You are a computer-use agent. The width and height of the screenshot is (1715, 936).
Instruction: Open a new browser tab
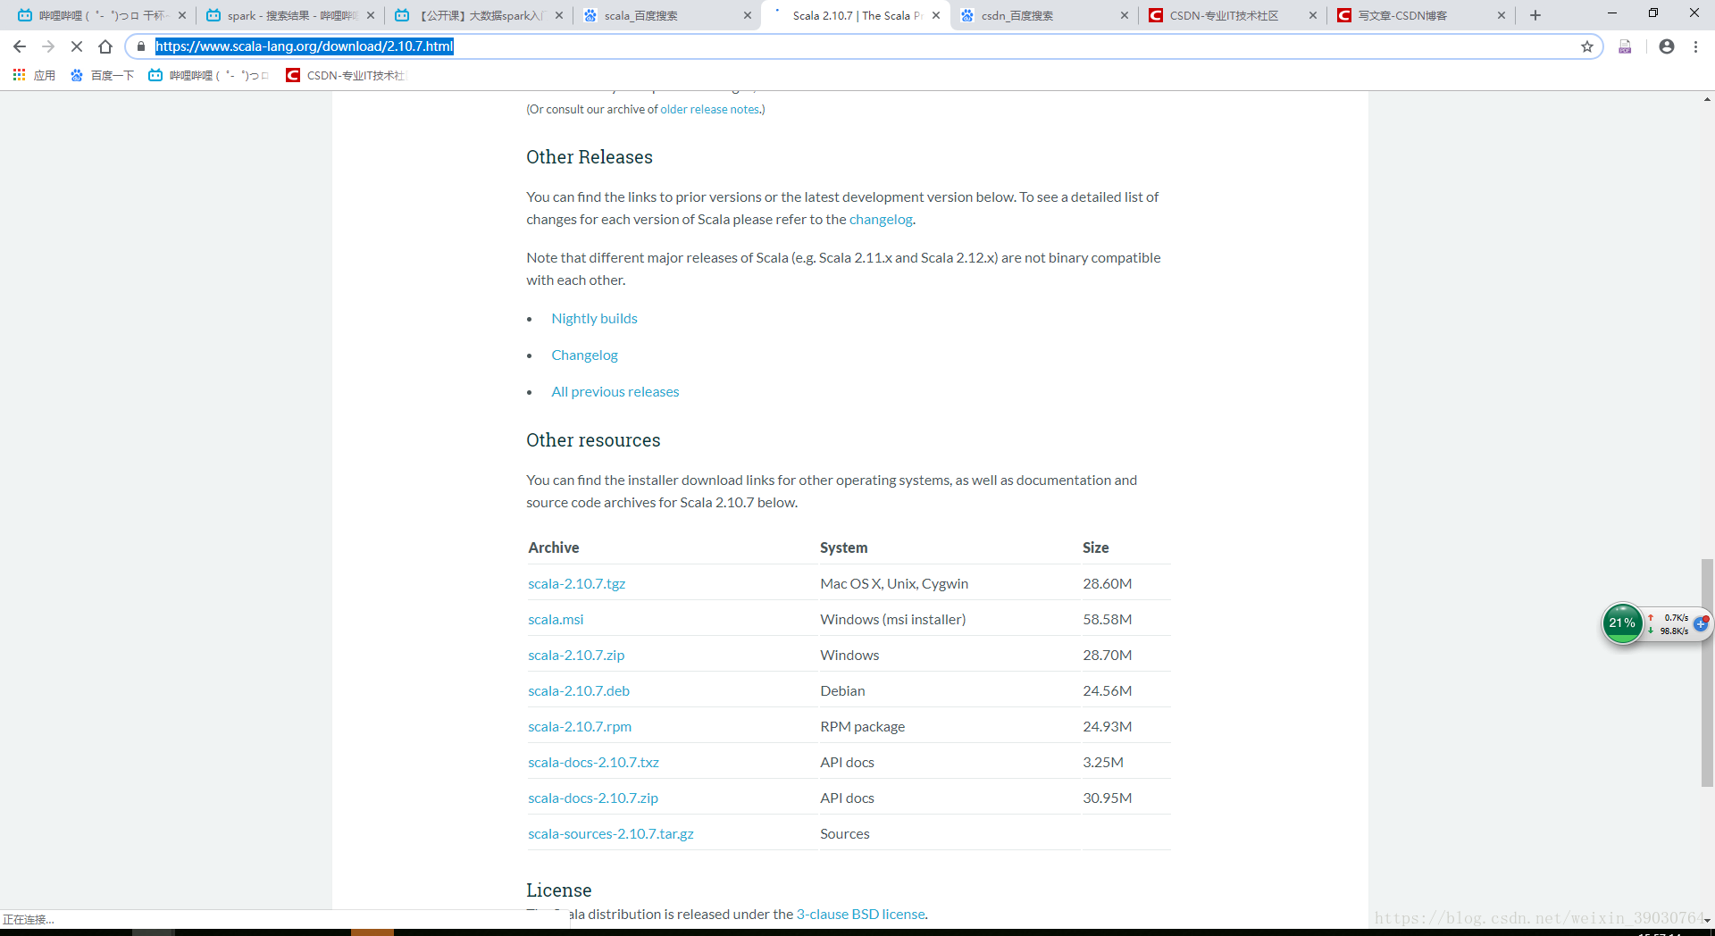click(x=1535, y=15)
